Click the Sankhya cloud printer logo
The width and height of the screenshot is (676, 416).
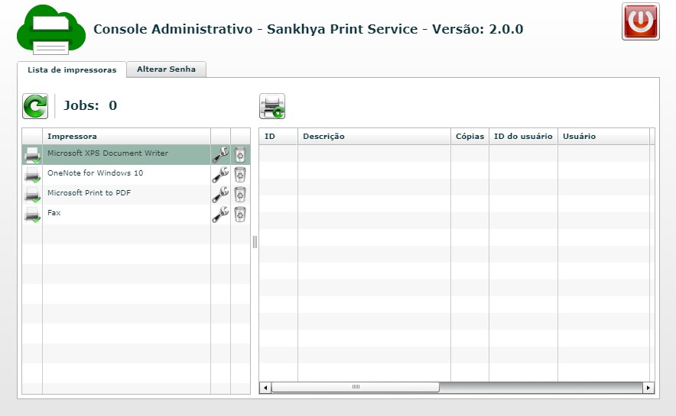(x=51, y=30)
